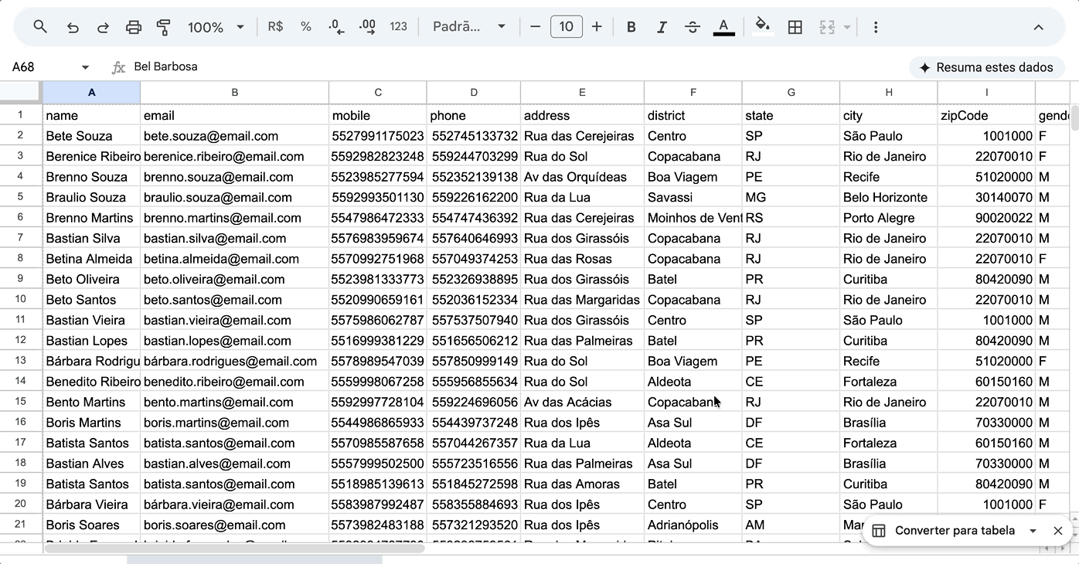Open the Converter para tabela dropdown arrow

tap(1033, 531)
